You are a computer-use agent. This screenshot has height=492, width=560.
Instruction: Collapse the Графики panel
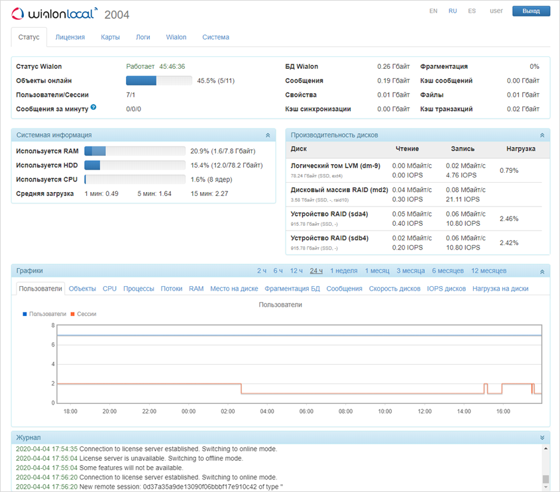541,271
